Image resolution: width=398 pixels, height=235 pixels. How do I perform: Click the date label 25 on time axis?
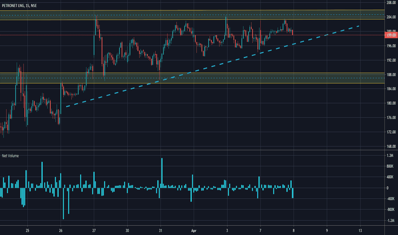coord(27,231)
